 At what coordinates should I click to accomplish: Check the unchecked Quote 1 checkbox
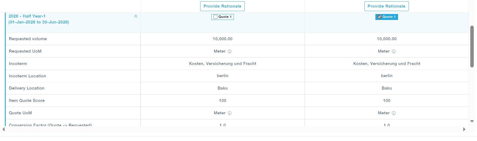click(215, 17)
